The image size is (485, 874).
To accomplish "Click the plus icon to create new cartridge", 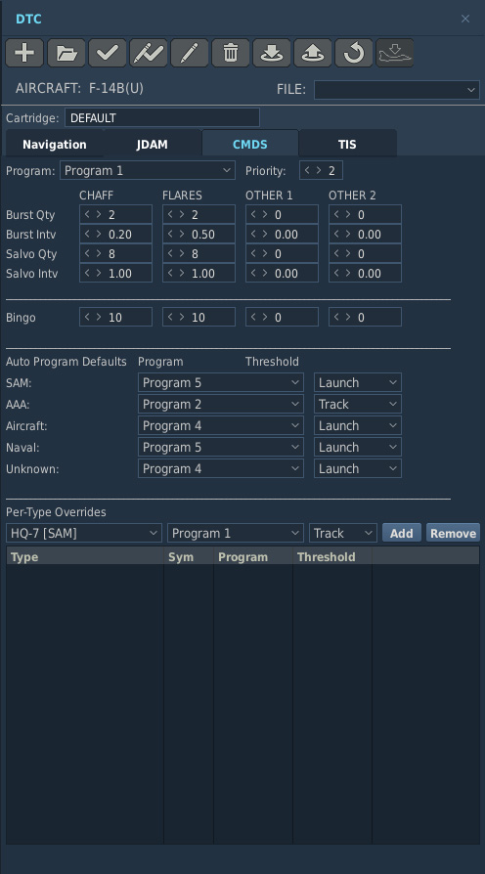I will tap(24, 54).
